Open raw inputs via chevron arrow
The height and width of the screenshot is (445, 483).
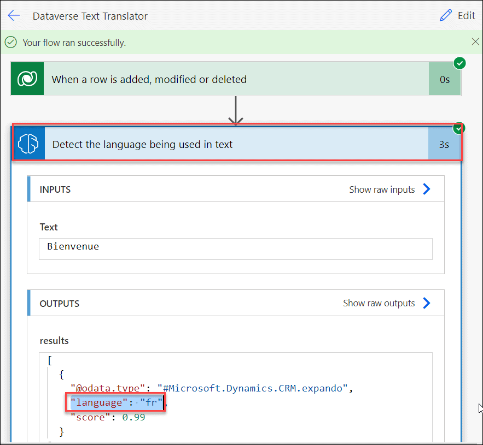click(427, 189)
